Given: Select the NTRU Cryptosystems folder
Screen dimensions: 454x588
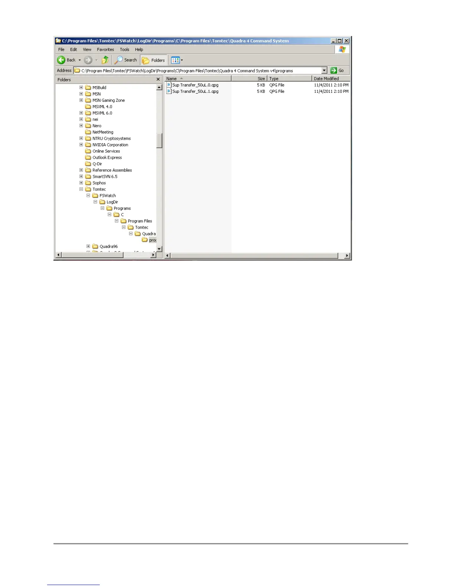Looking at the screenshot, I should (112, 138).
